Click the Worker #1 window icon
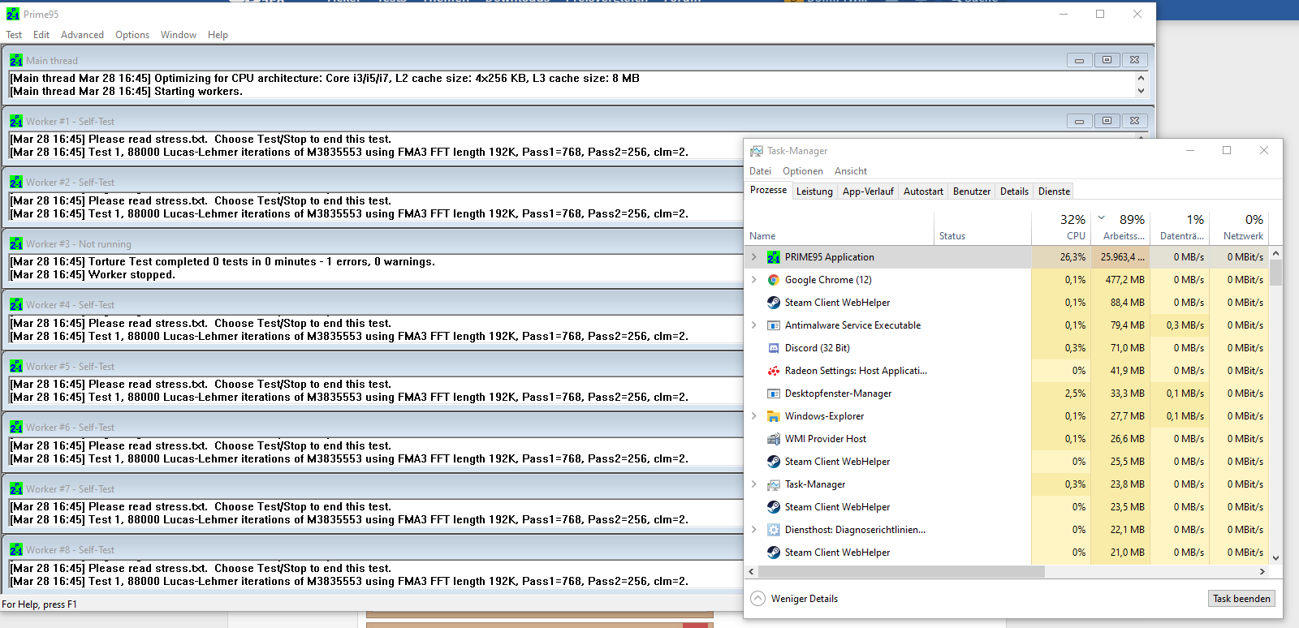The height and width of the screenshot is (628, 1299). coord(16,121)
